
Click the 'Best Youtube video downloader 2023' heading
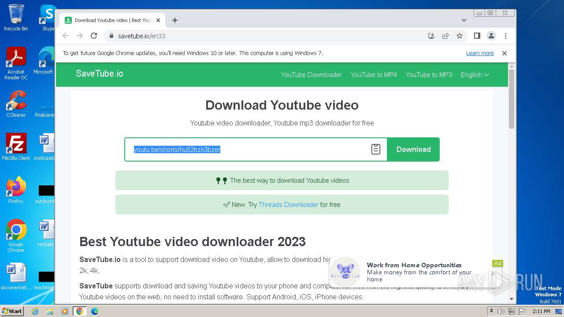tap(193, 242)
